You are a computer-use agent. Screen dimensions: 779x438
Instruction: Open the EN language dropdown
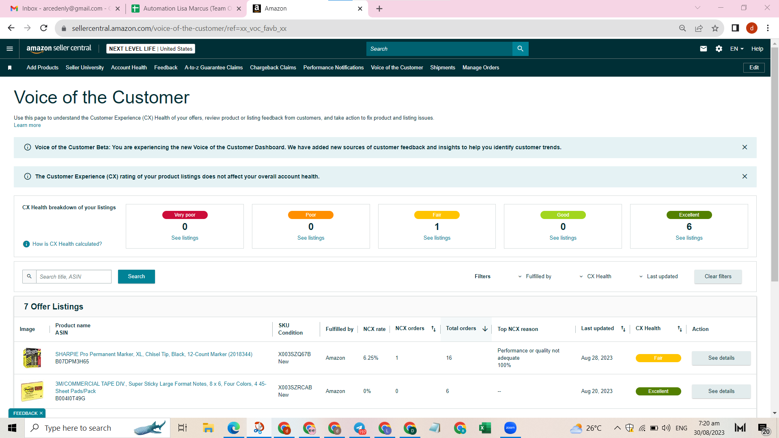tap(737, 49)
